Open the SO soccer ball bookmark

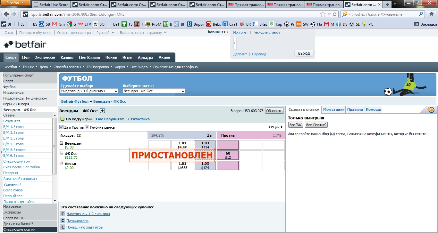click(x=99, y=24)
